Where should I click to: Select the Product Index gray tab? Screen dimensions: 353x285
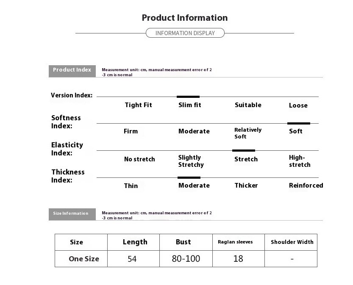point(72,71)
